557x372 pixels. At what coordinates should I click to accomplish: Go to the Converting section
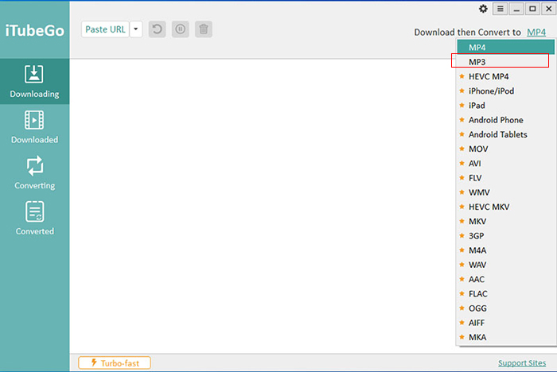click(x=34, y=173)
